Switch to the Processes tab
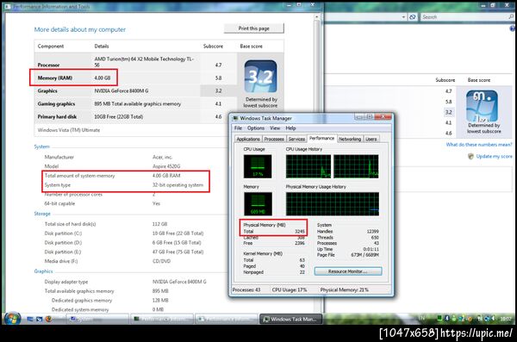Image resolution: width=517 pixels, height=342 pixels. pos(274,140)
